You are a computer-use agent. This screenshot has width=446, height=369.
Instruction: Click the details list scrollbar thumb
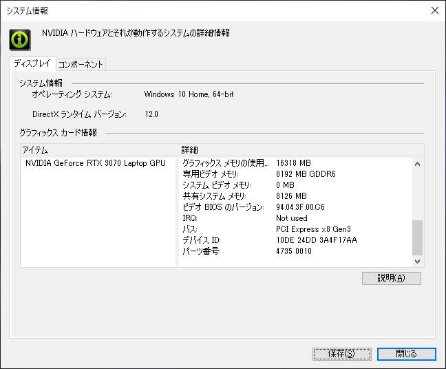pyautogui.click(x=417, y=238)
